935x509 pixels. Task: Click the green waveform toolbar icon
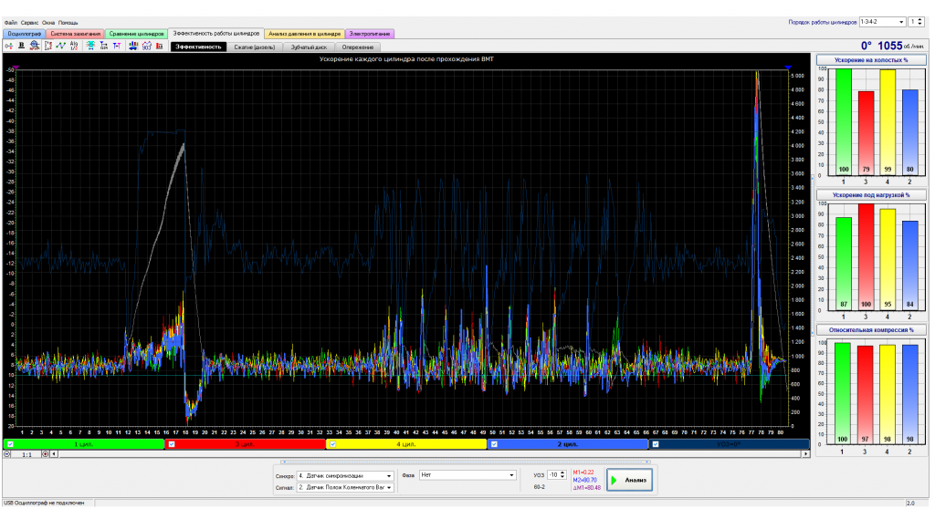click(x=61, y=46)
